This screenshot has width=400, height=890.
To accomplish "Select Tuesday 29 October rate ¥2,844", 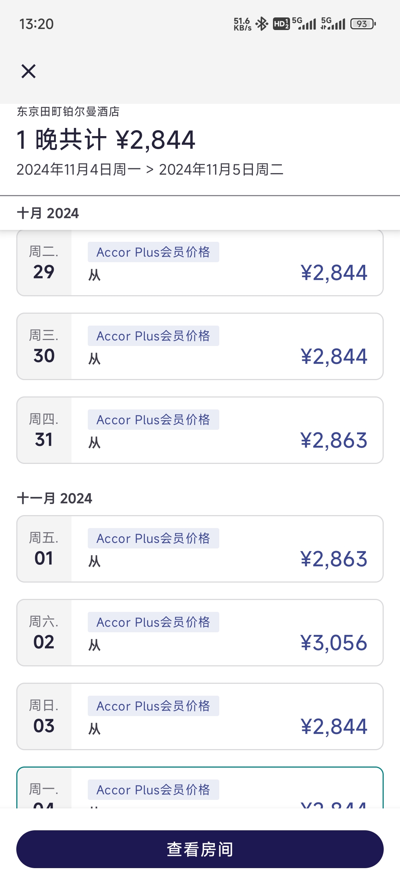I will [x=200, y=263].
